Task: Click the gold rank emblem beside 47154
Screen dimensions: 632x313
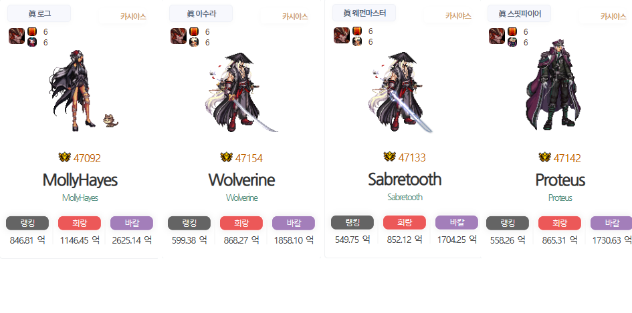Action: (x=227, y=158)
